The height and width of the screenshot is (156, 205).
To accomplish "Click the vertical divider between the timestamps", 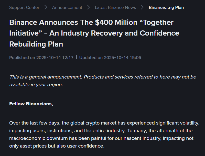I will pos(76,57).
